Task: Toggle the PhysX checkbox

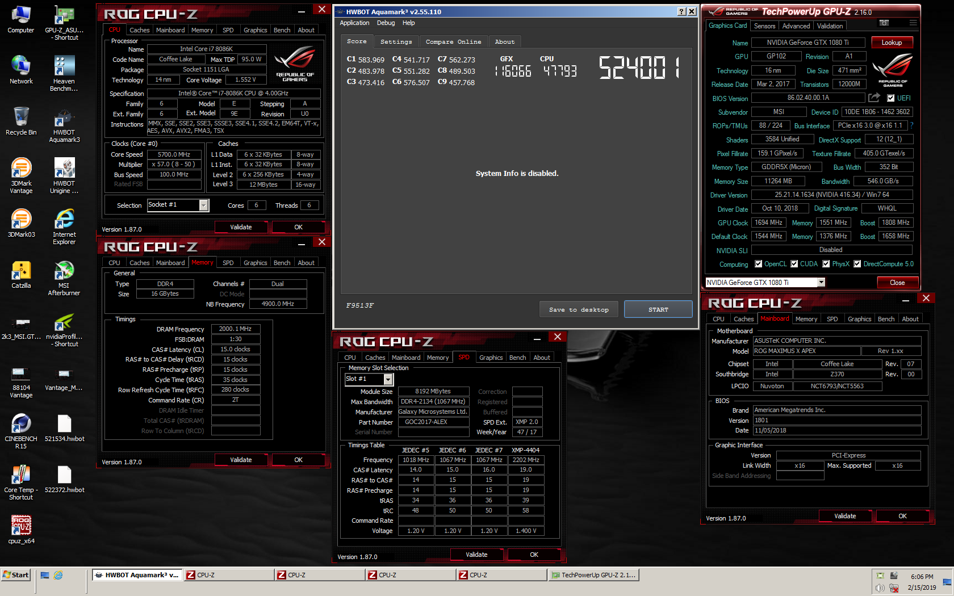Action: pos(826,264)
